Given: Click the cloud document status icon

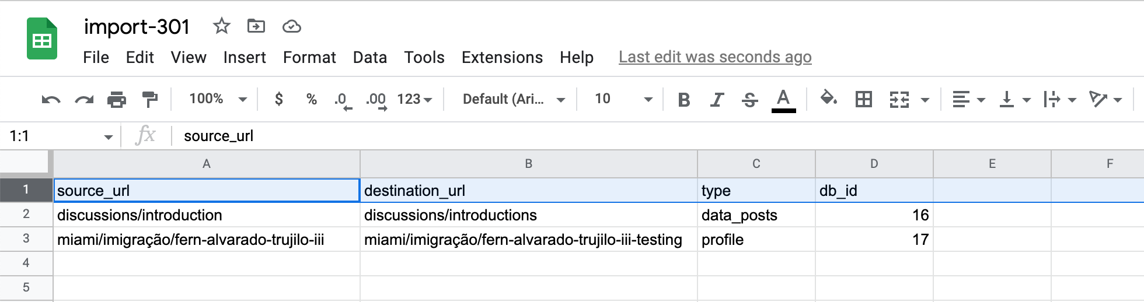Looking at the screenshot, I should [291, 26].
